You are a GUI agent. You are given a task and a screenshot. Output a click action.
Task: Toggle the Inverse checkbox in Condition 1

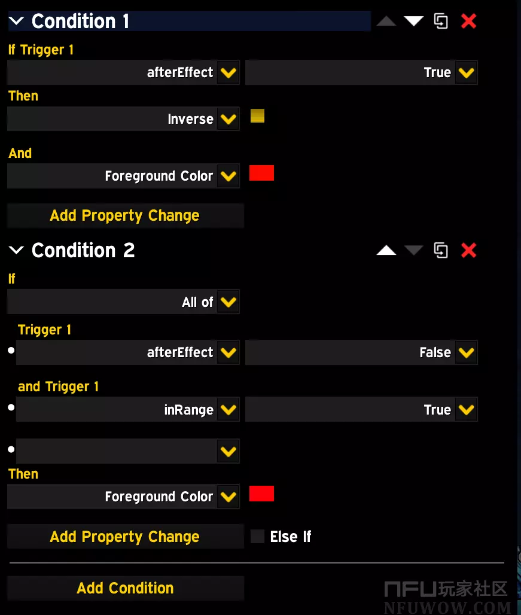[257, 116]
